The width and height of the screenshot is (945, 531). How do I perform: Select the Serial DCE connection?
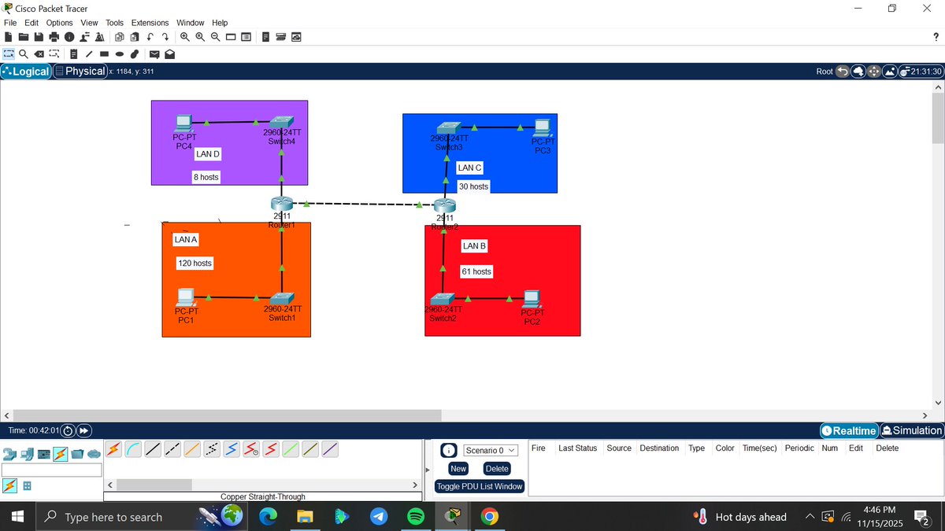(250, 449)
